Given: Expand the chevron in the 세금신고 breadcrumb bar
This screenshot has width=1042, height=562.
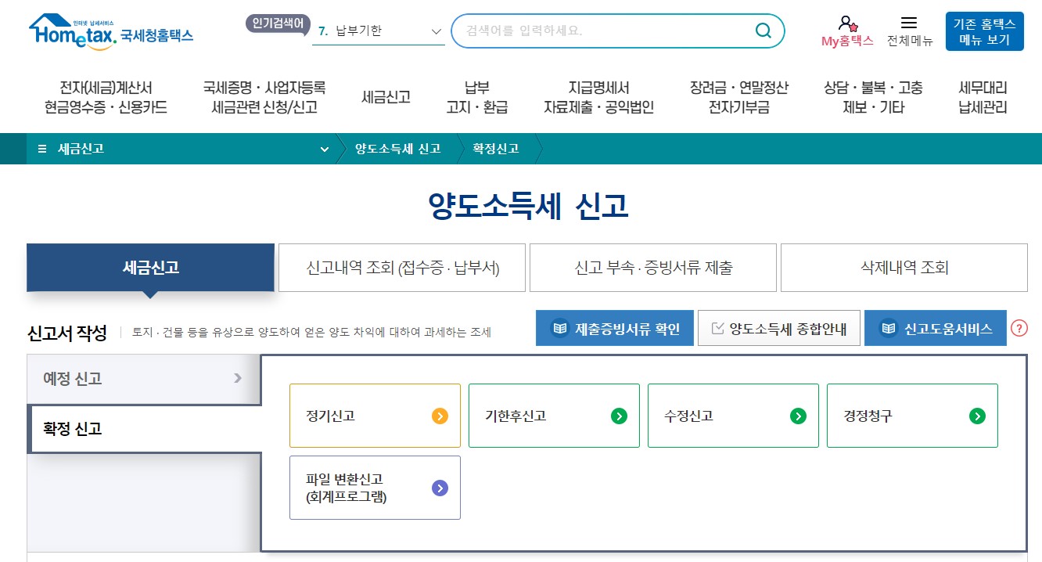Looking at the screenshot, I should click(324, 148).
